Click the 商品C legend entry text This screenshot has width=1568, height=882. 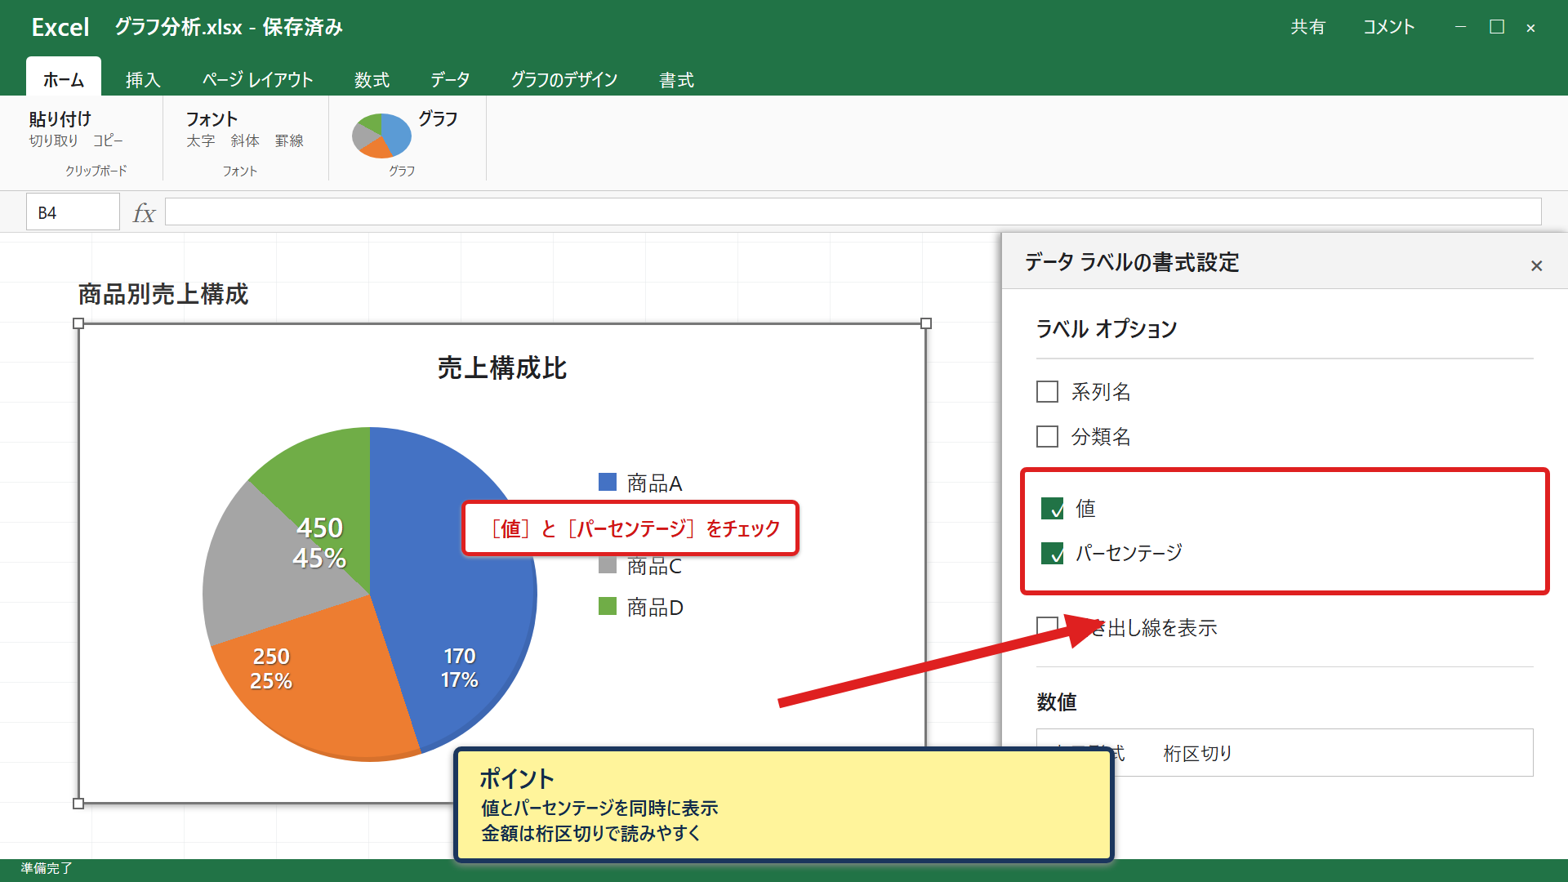[654, 566]
